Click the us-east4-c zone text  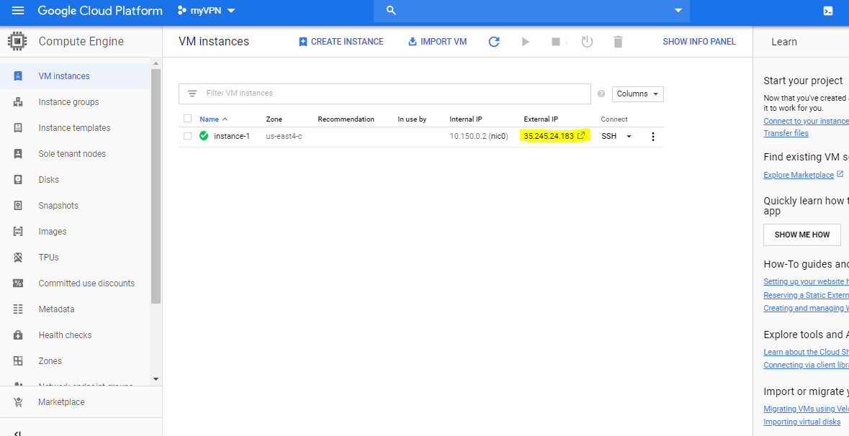coord(284,136)
